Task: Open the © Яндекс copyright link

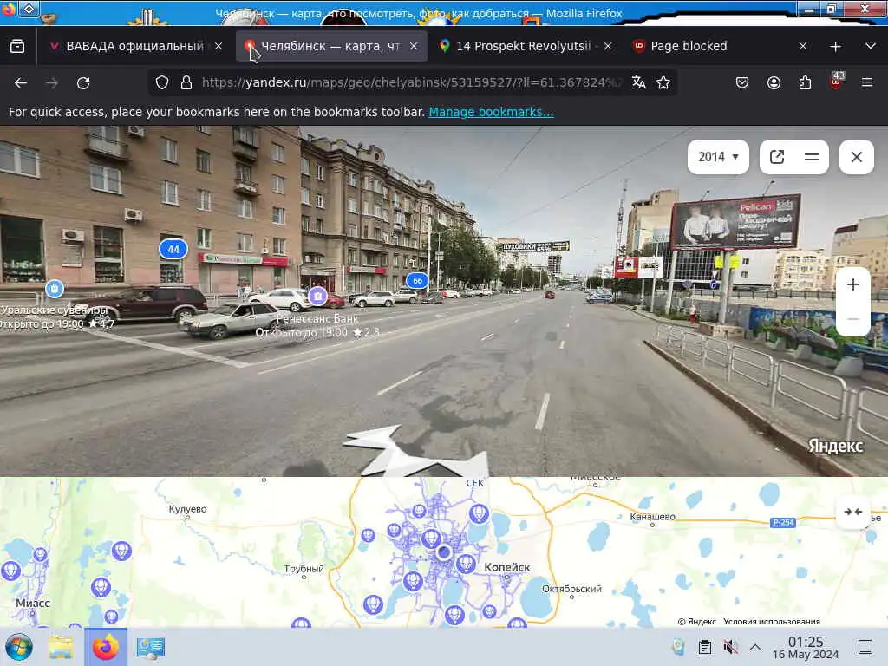Action: tap(697, 621)
